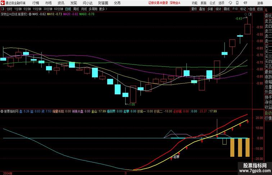
Task: Open the 问小达 menu
Action: 87,3
